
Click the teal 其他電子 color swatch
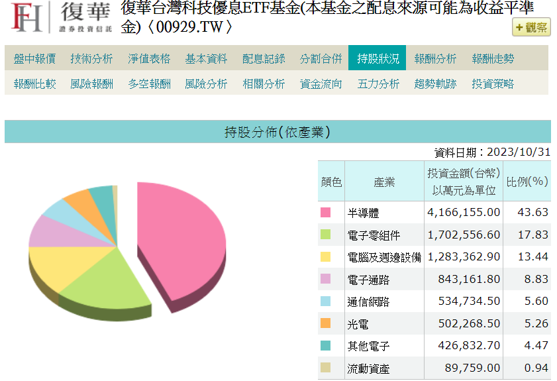(325, 345)
